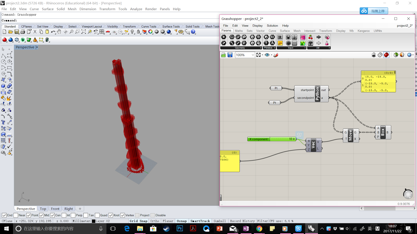417x234 pixels.
Task: Open Grasshopper file with green folder icon
Action: click(223, 55)
